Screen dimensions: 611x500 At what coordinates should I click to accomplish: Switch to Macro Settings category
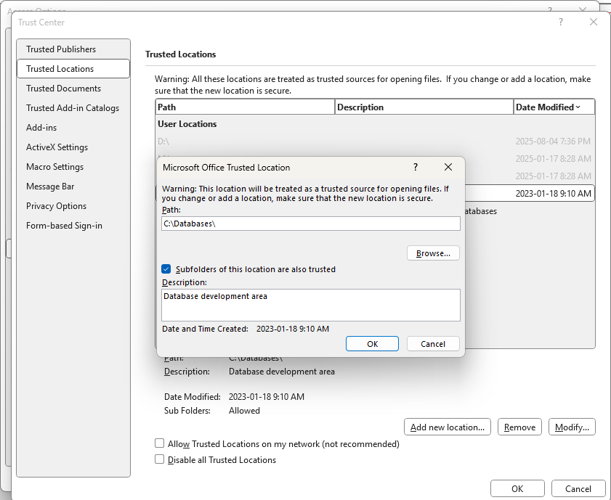pos(55,167)
